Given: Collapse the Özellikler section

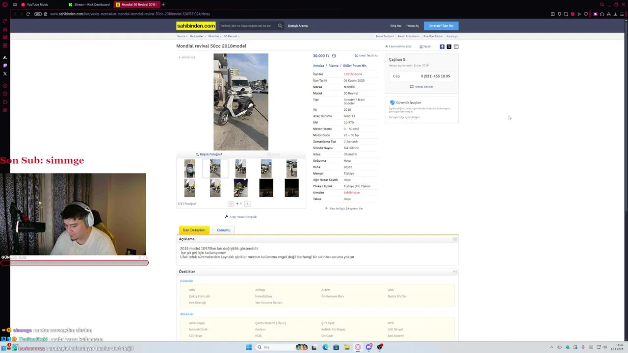Looking at the screenshot, I should (454, 272).
